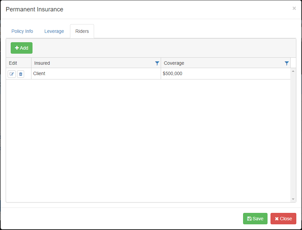Save the permanent insurance details
The height and width of the screenshot is (230, 302).
[255, 219]
